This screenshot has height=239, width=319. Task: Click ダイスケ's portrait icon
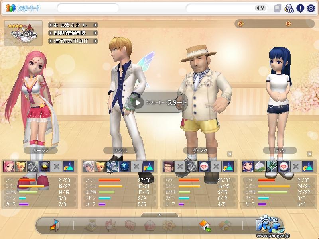[168, 167]
